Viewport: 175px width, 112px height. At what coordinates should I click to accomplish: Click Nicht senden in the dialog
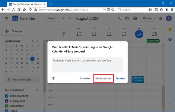tap(103, 78)
